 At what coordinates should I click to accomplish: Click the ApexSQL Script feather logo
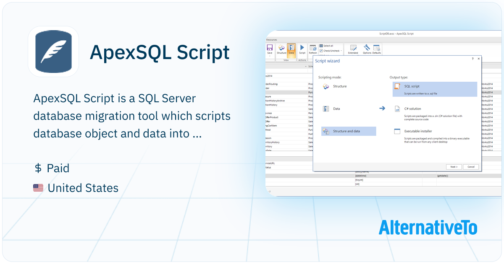coord(53,52)
